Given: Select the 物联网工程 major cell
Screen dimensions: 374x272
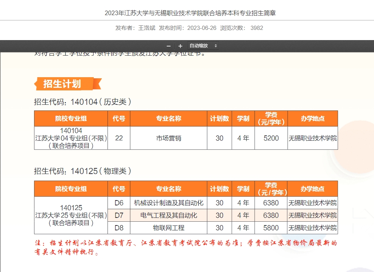Looking at the screenshot, I should coord(168,228).
